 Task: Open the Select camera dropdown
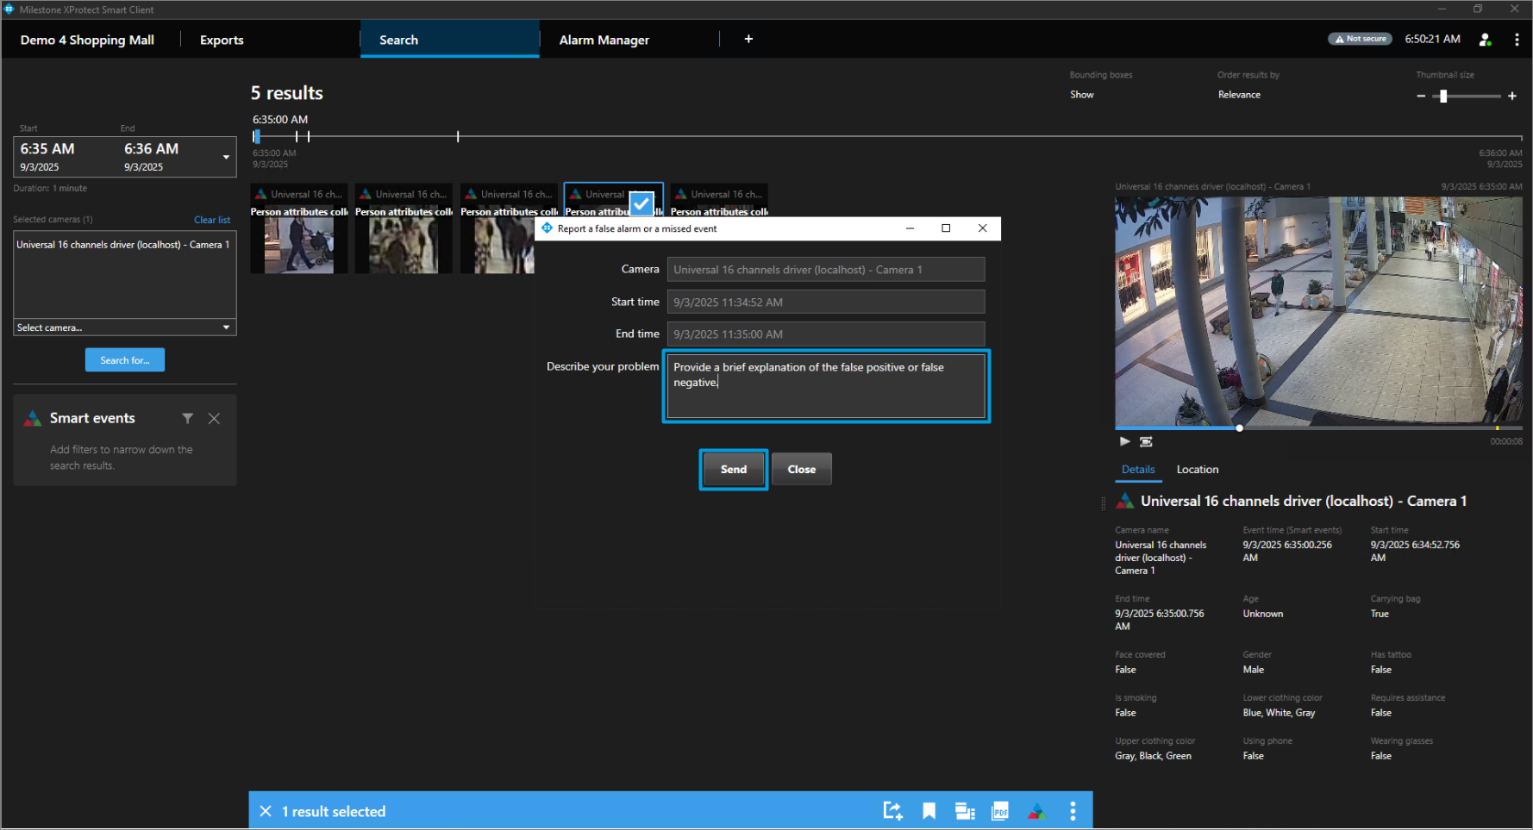tap(125, 328)
